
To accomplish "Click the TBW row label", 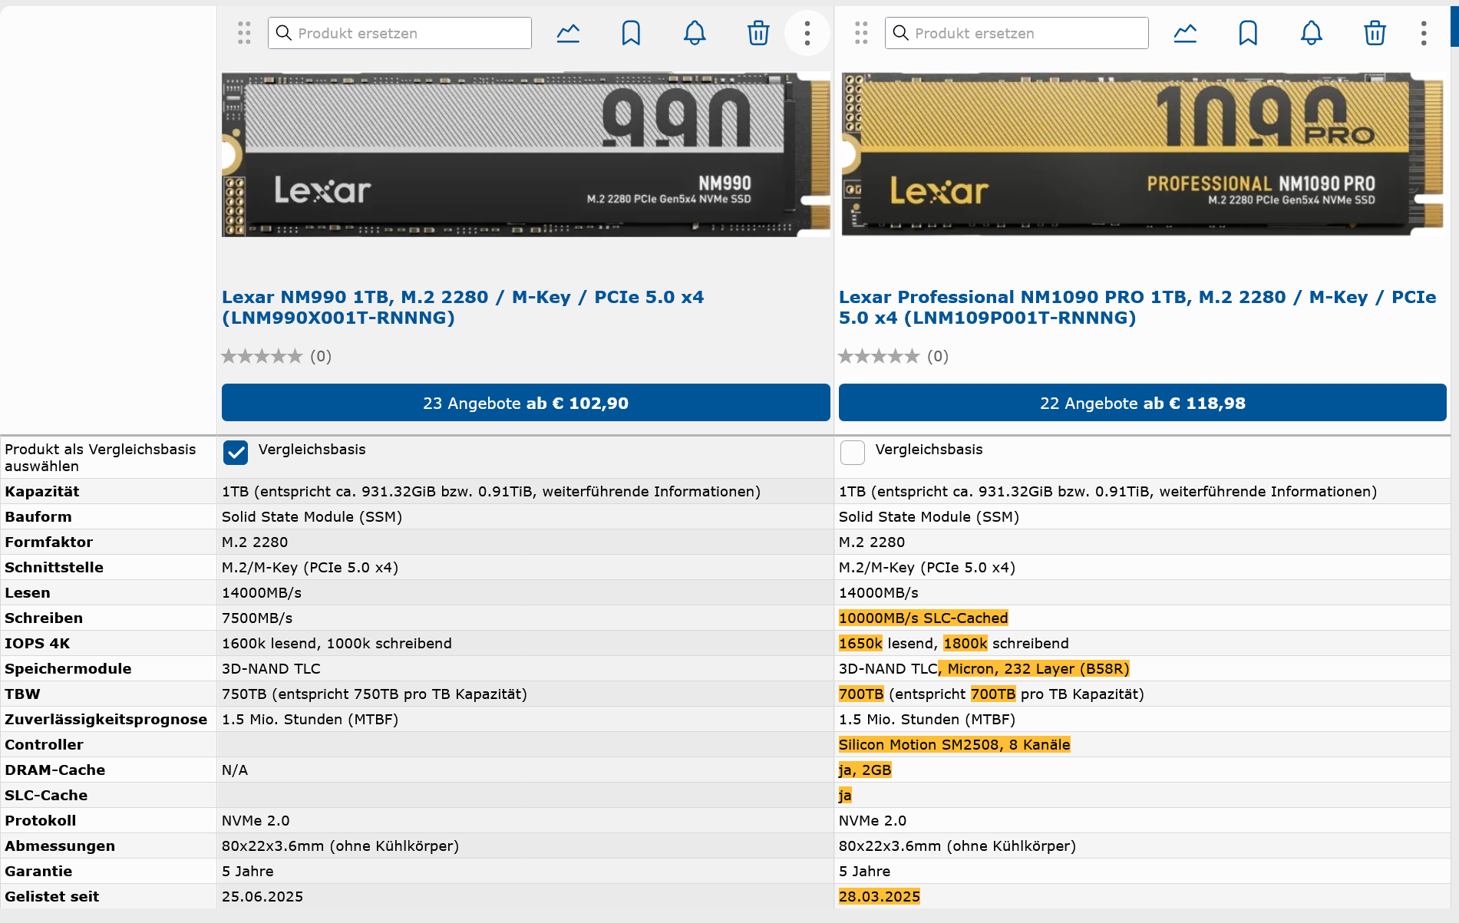I will click(22, 694).
